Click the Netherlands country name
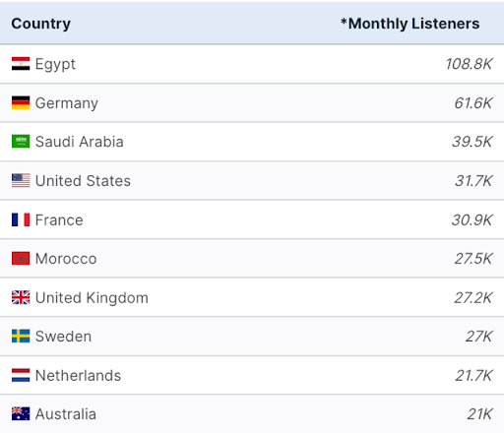 pos(78,376)
